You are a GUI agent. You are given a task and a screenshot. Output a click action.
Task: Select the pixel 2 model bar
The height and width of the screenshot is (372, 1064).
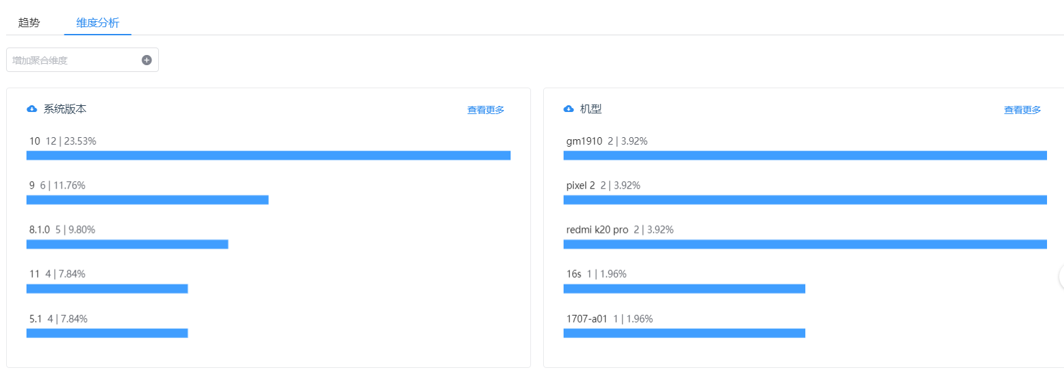805,200
